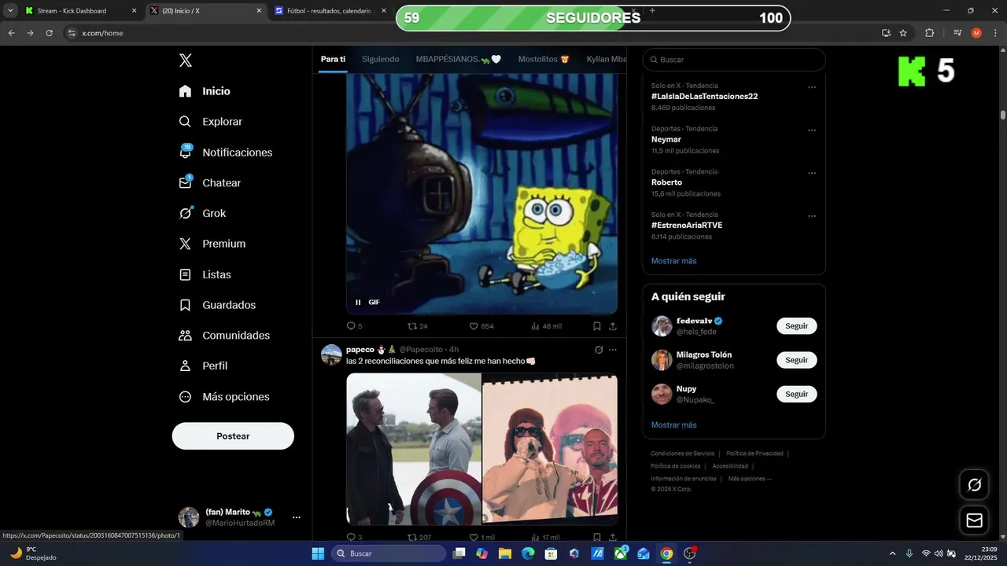Open Grok icon in sidebar
This screenshot has width=1007, height=566.
pyautogui.click(x=186, y=213)
